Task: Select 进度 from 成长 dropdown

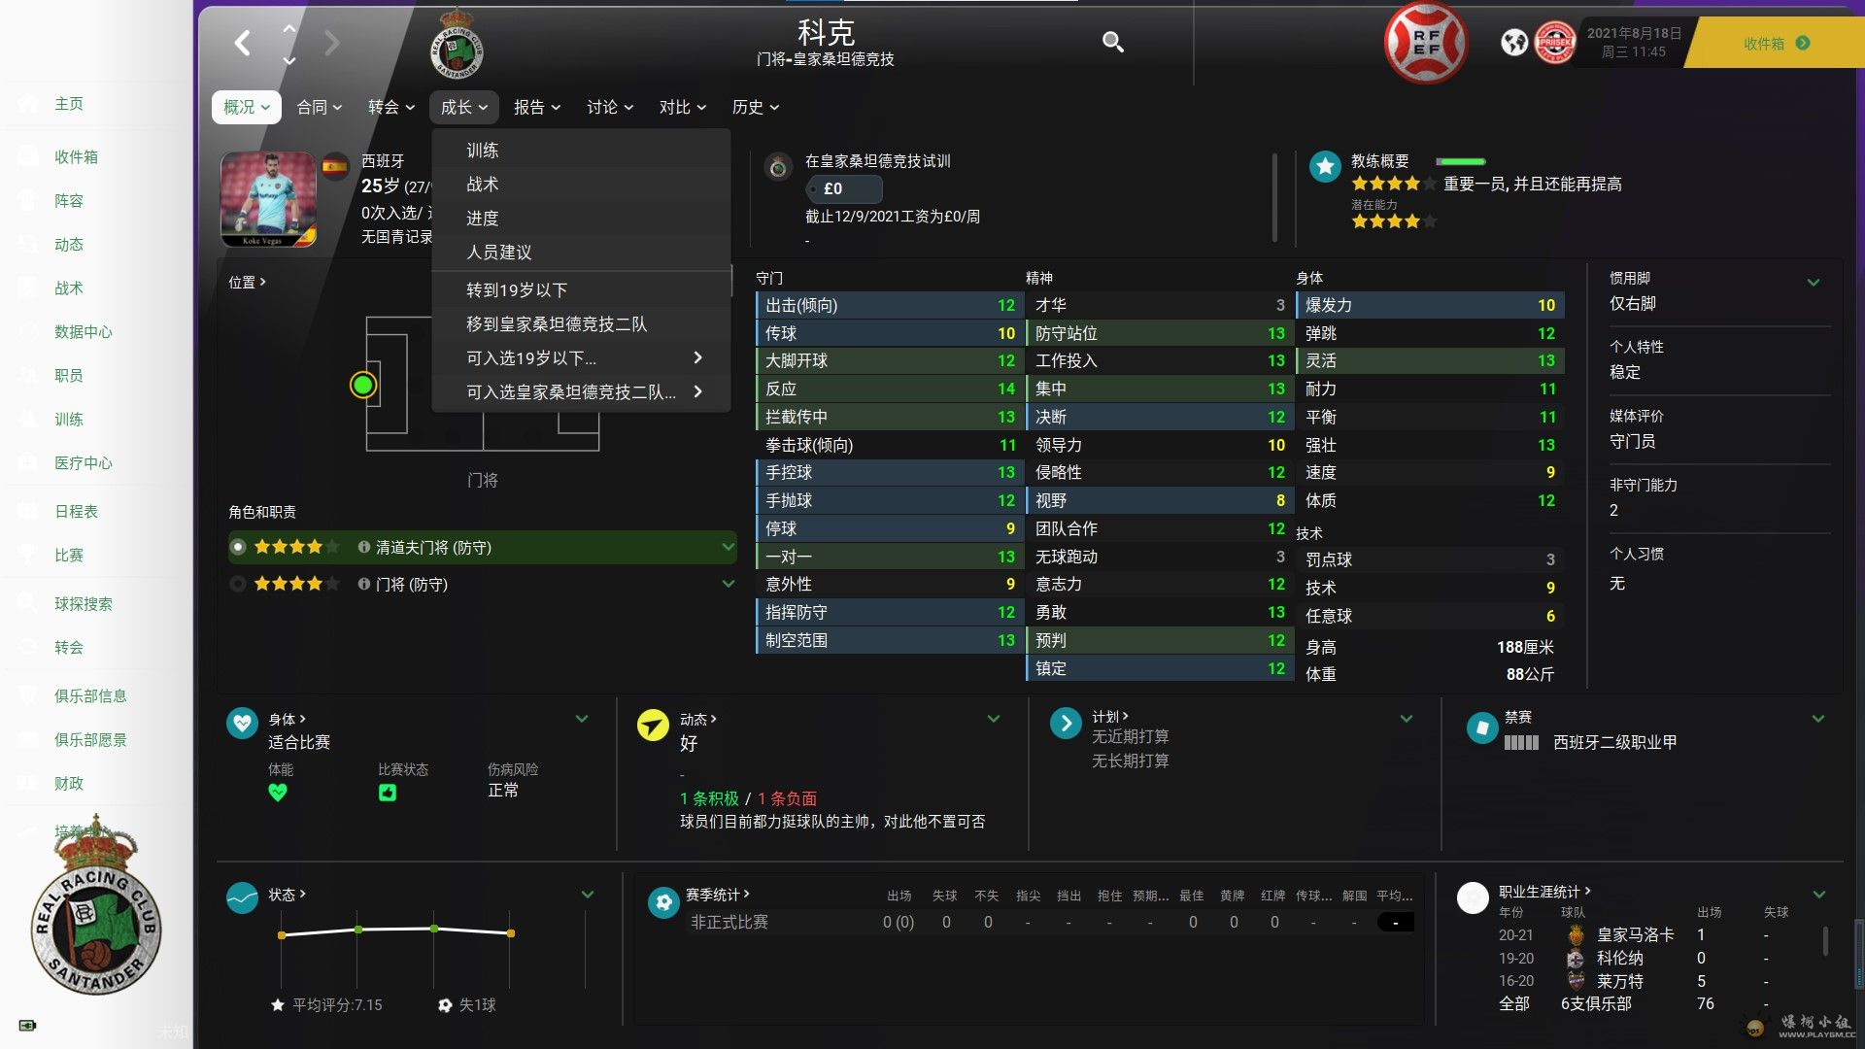Action: click(581, 219)
